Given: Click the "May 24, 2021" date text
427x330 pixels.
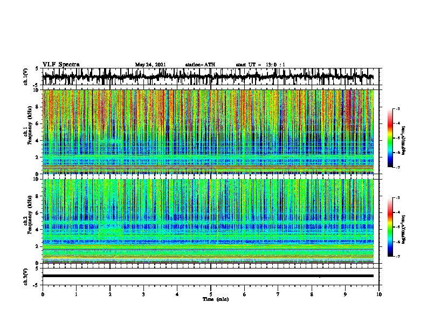Looking at the screenshot, I should tap(150, 65).
